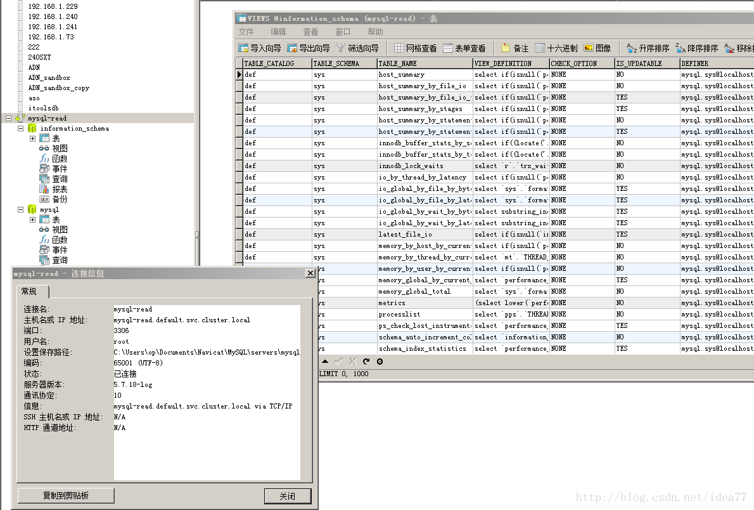This screenshot has width=754, height=510.
Task: Click the refresh icon below the grid
Action: pos(366,361)
